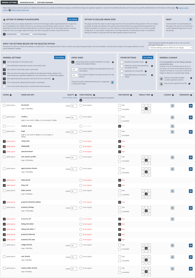Check 'unavailable' for the property_listings size
The height and width of the screenshot is (278, 195).
click(120, 212)
